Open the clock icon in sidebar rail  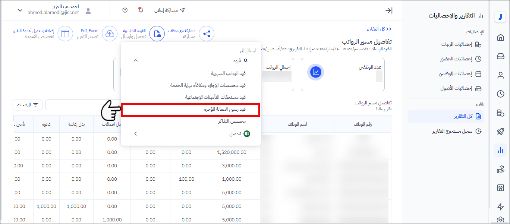(500, 94)
